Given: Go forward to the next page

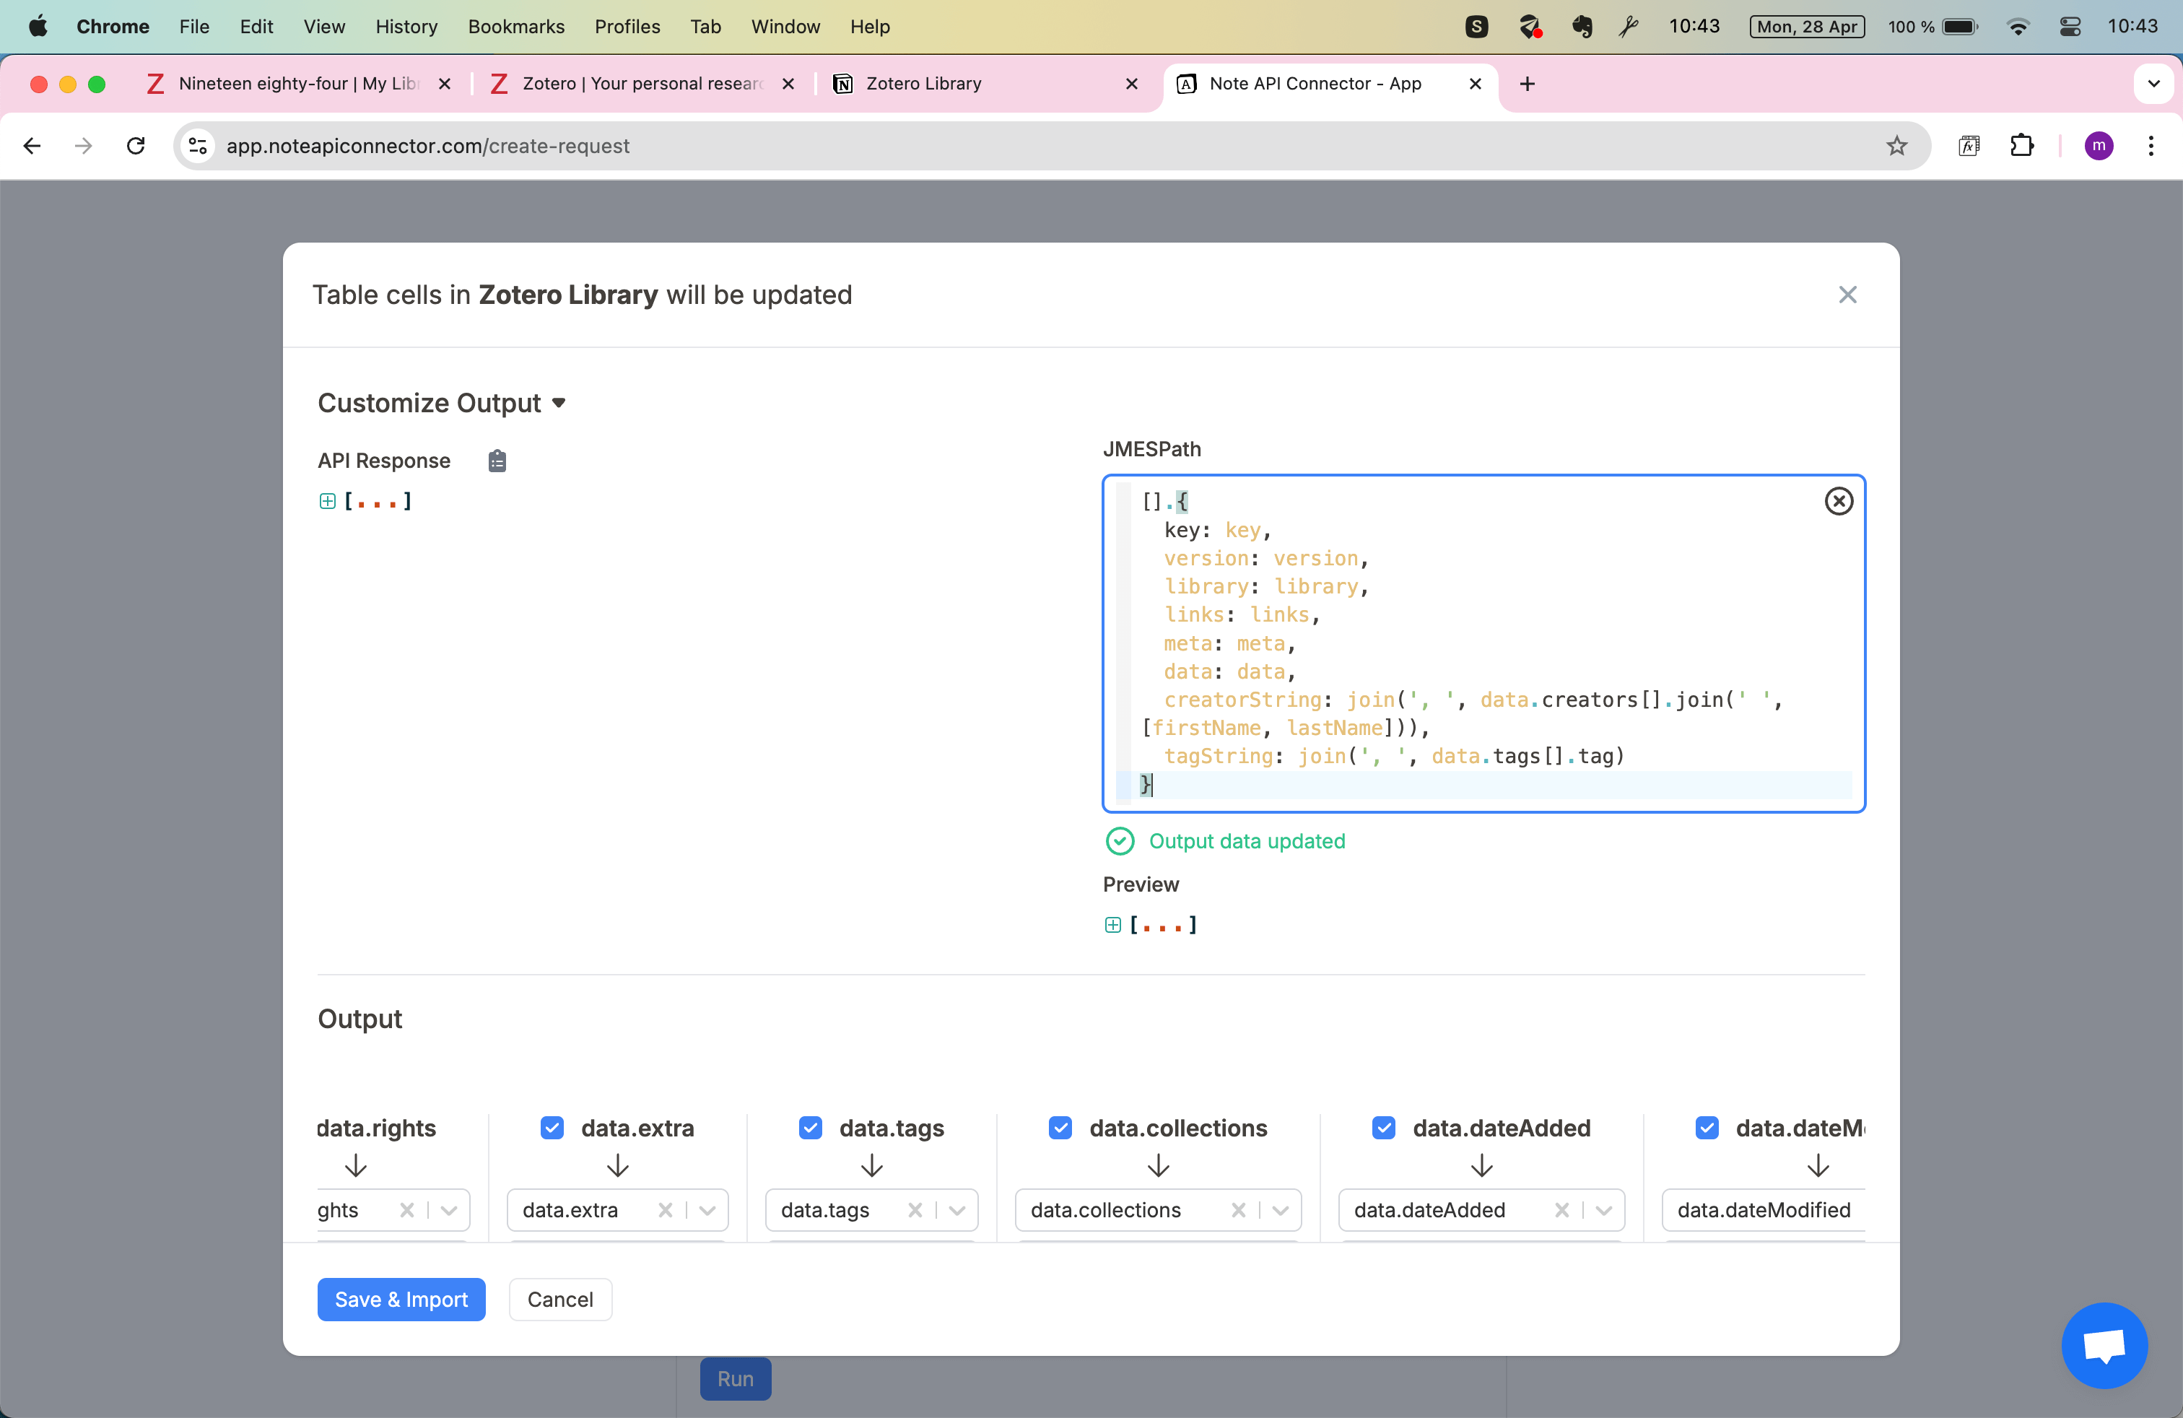Looking at the screenshot, I should coord(84,145).
